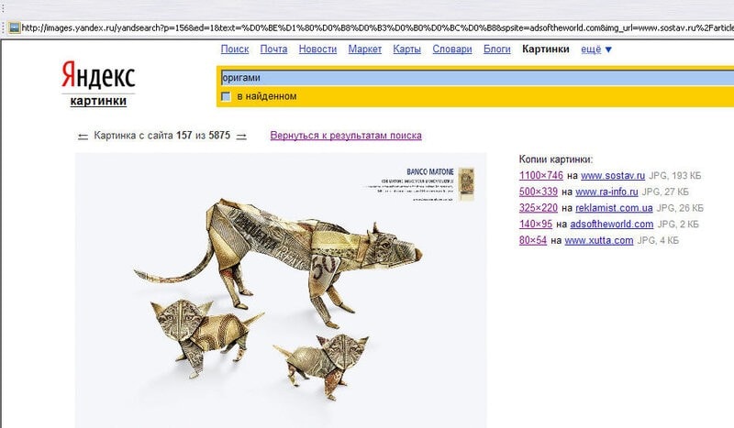Open the Поиск tab
Screen dimensions: 734x428
pyautogui.click(x=235, y=49)
